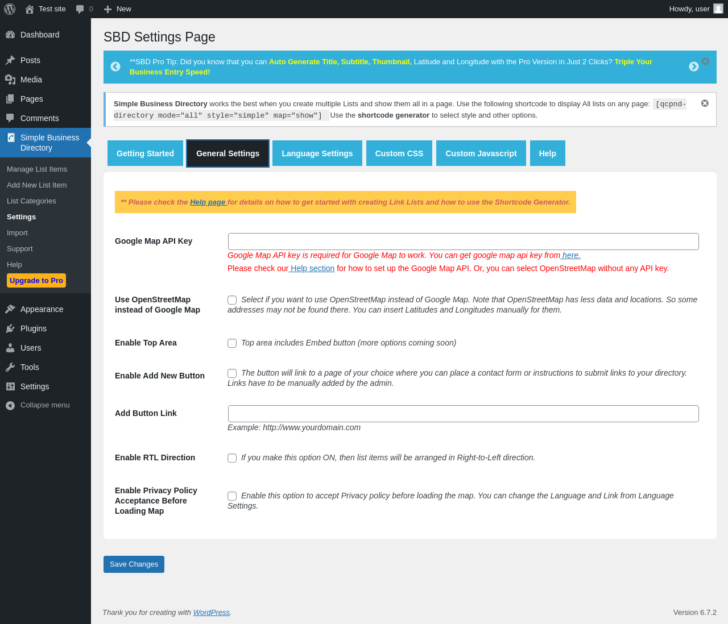The height and width of the screenshot is (624, 728).
Task: Turn on Enable RTL Direction checkbox
Action: point(232,458)
